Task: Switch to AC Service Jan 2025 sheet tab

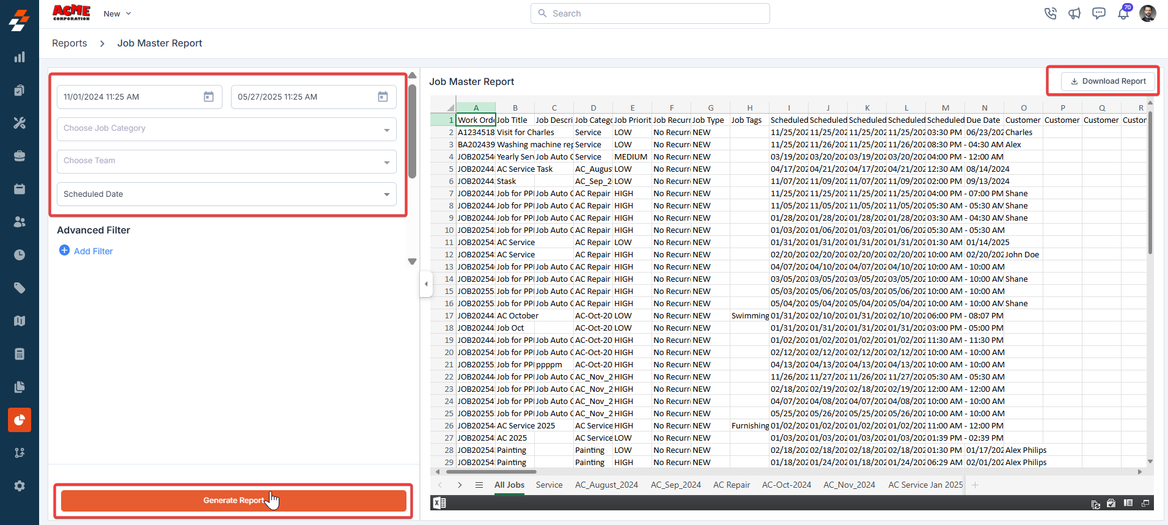Action: tap(925, 485)
